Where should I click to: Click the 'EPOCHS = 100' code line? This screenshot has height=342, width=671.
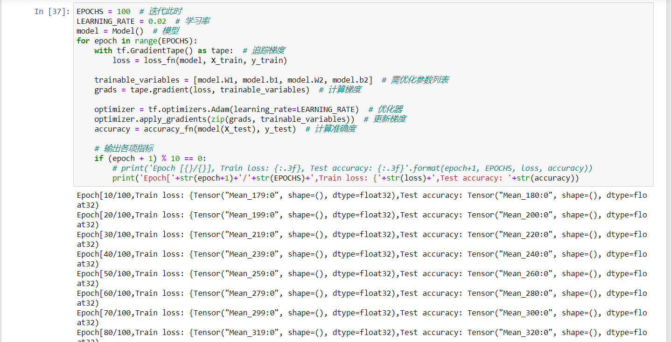tap(130, 11)
